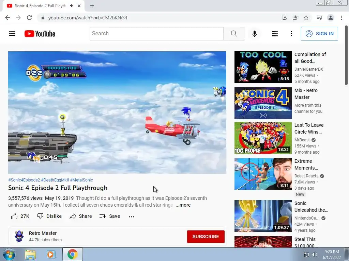Expand description with ...more

pos(183,205)
